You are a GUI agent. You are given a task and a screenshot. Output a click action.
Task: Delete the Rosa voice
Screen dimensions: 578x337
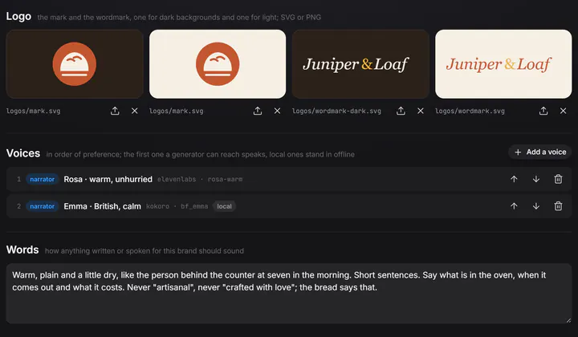[x=558, y=179]
